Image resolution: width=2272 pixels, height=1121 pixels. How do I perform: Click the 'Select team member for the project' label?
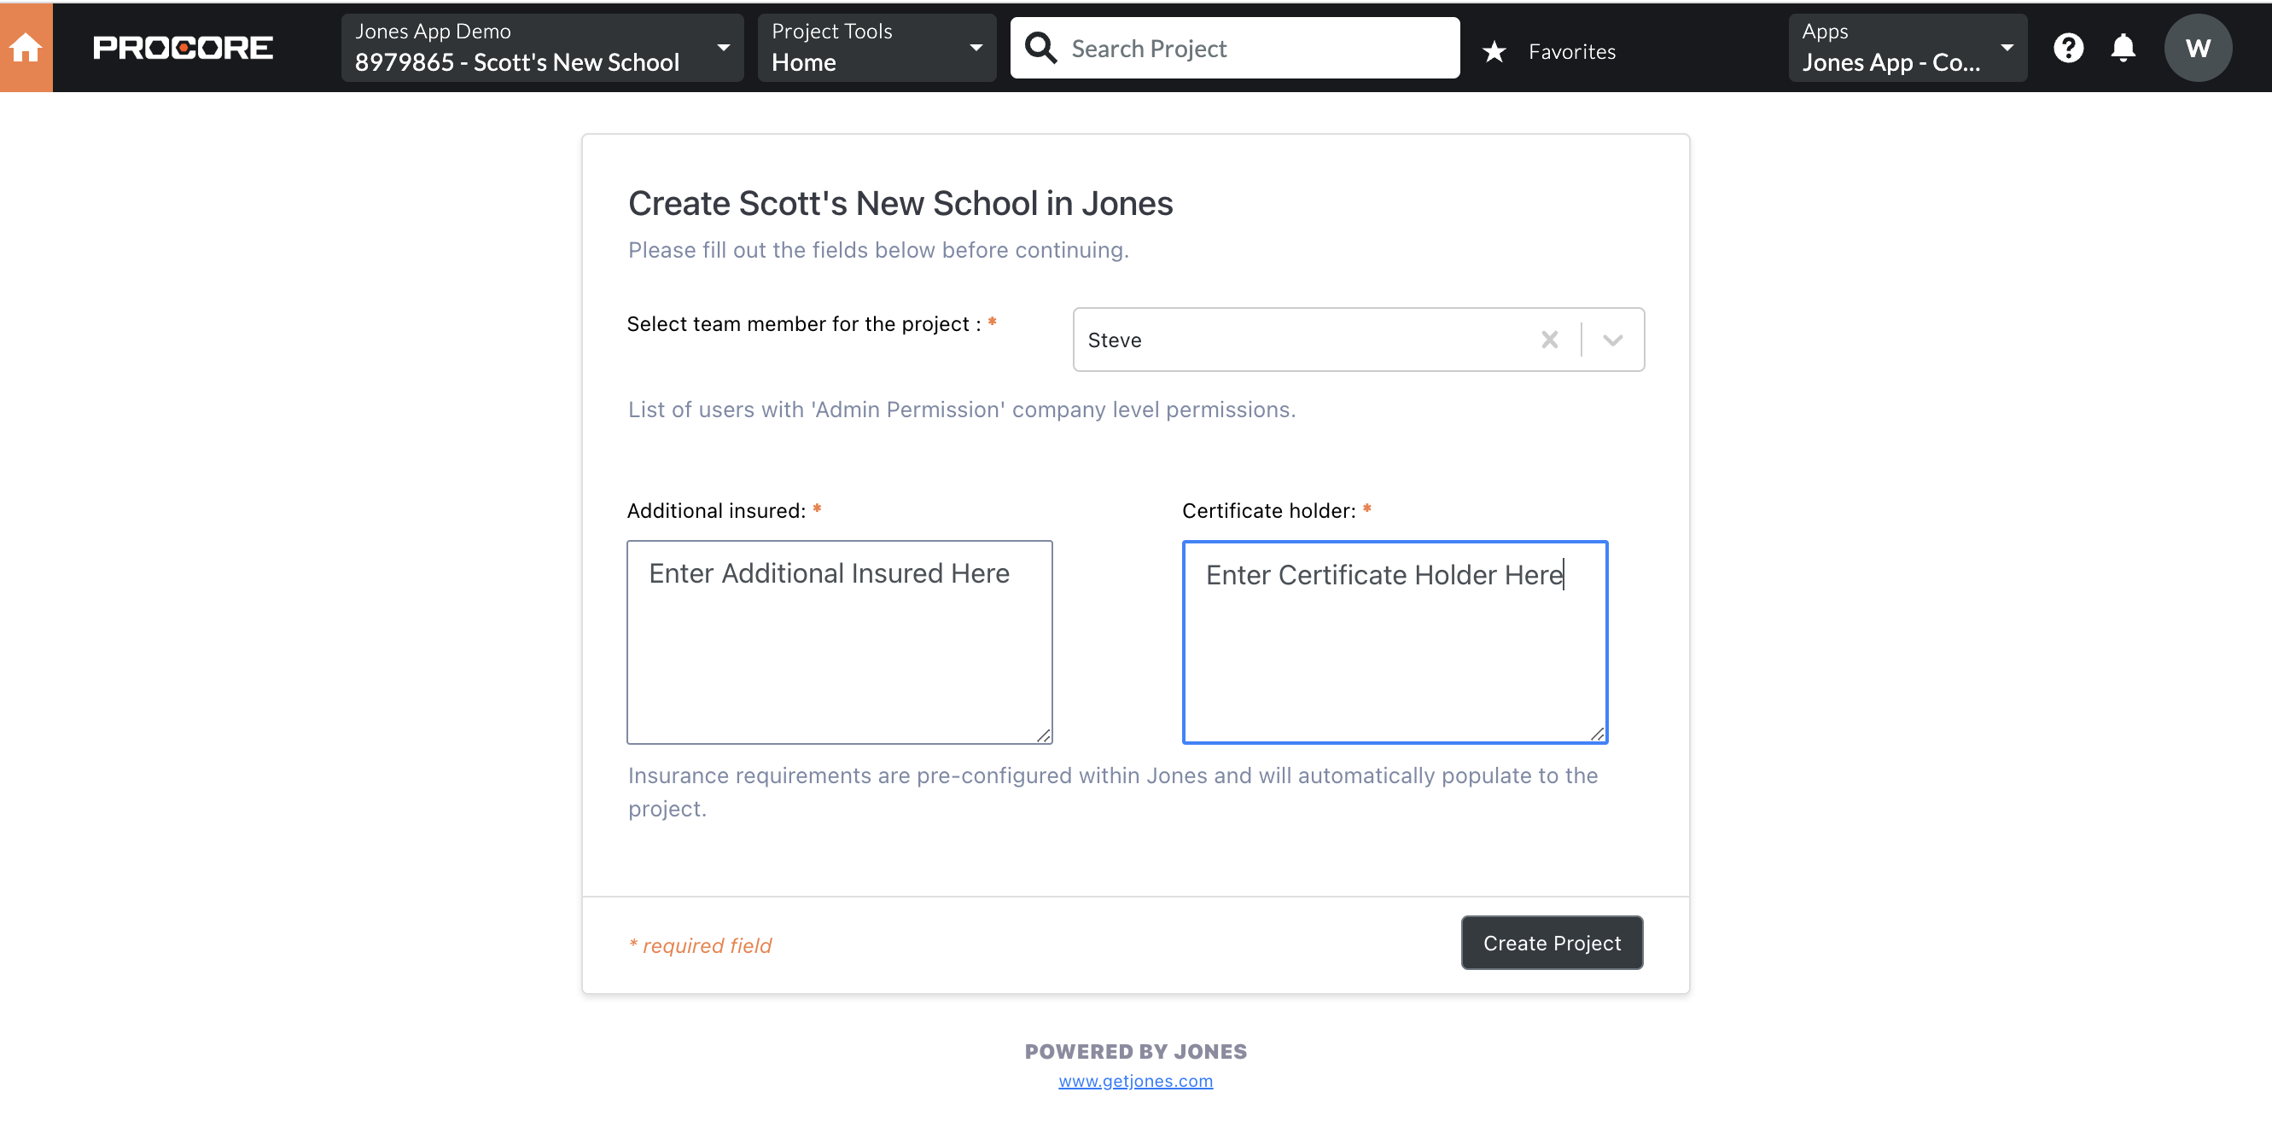coord(803,323)
